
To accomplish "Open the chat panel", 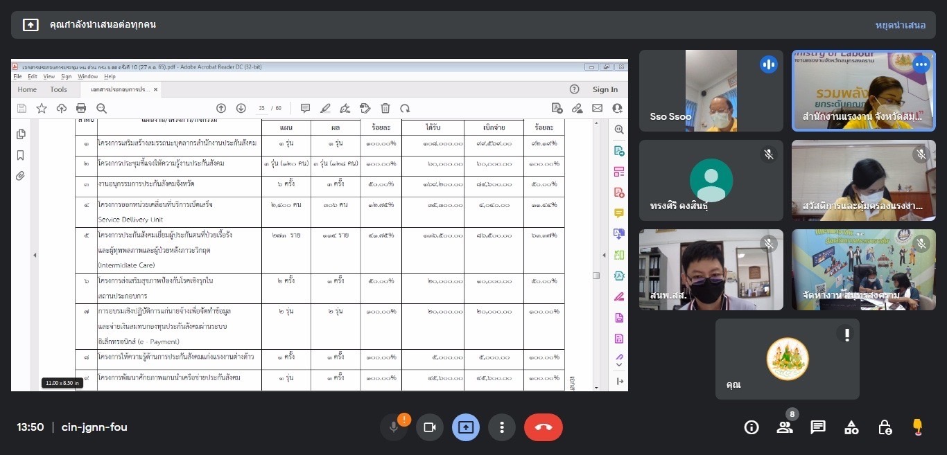I will (x=818, y=427).
